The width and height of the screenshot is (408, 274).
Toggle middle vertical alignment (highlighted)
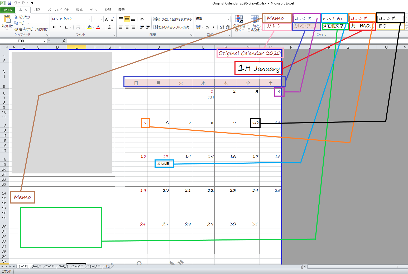click(x=127, y=19)
